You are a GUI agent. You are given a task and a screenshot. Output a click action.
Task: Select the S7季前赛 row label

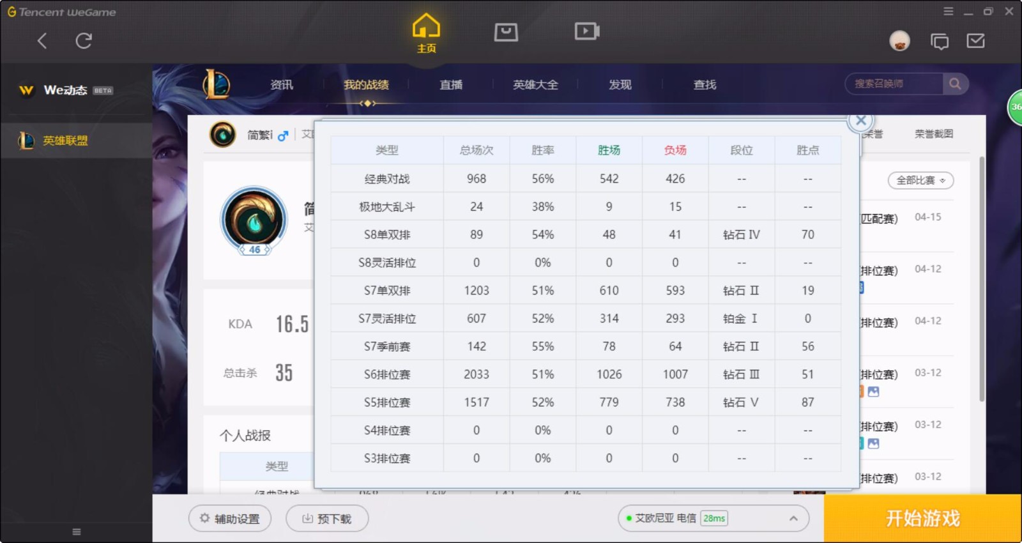click(387, 346)
